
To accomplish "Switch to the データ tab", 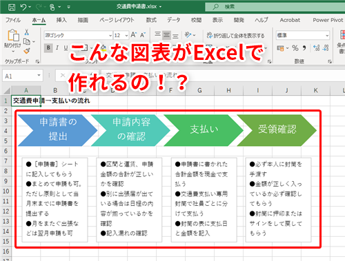I will (x=174, y=20).
